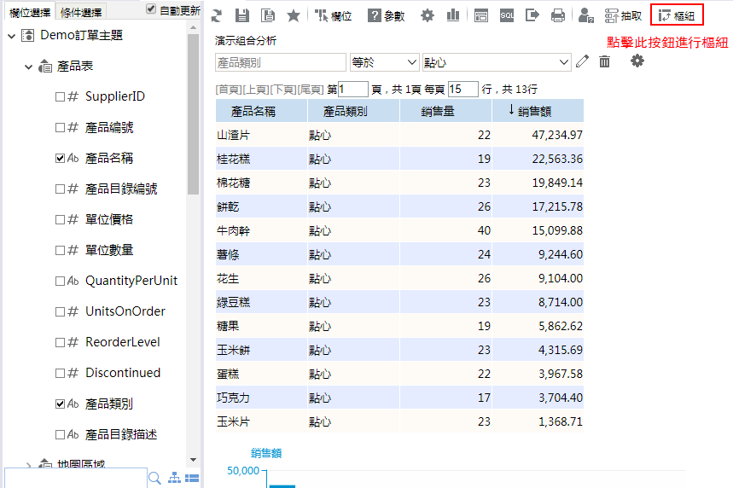Delete the filter with the trash icon
Screen dimensions: 733x488
coord(604,61)
